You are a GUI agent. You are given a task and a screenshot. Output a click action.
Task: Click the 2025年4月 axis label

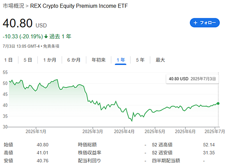tap(124, 131)
